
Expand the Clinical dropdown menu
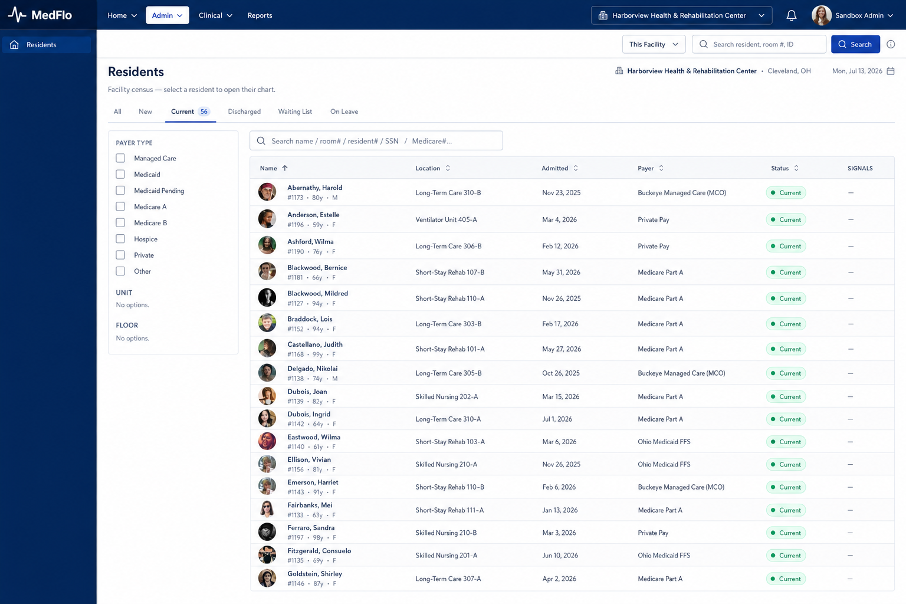(215, 15)
